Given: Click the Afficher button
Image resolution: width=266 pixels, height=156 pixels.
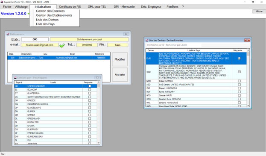Looking at the screenshot, I should click(x=259, y=11).
